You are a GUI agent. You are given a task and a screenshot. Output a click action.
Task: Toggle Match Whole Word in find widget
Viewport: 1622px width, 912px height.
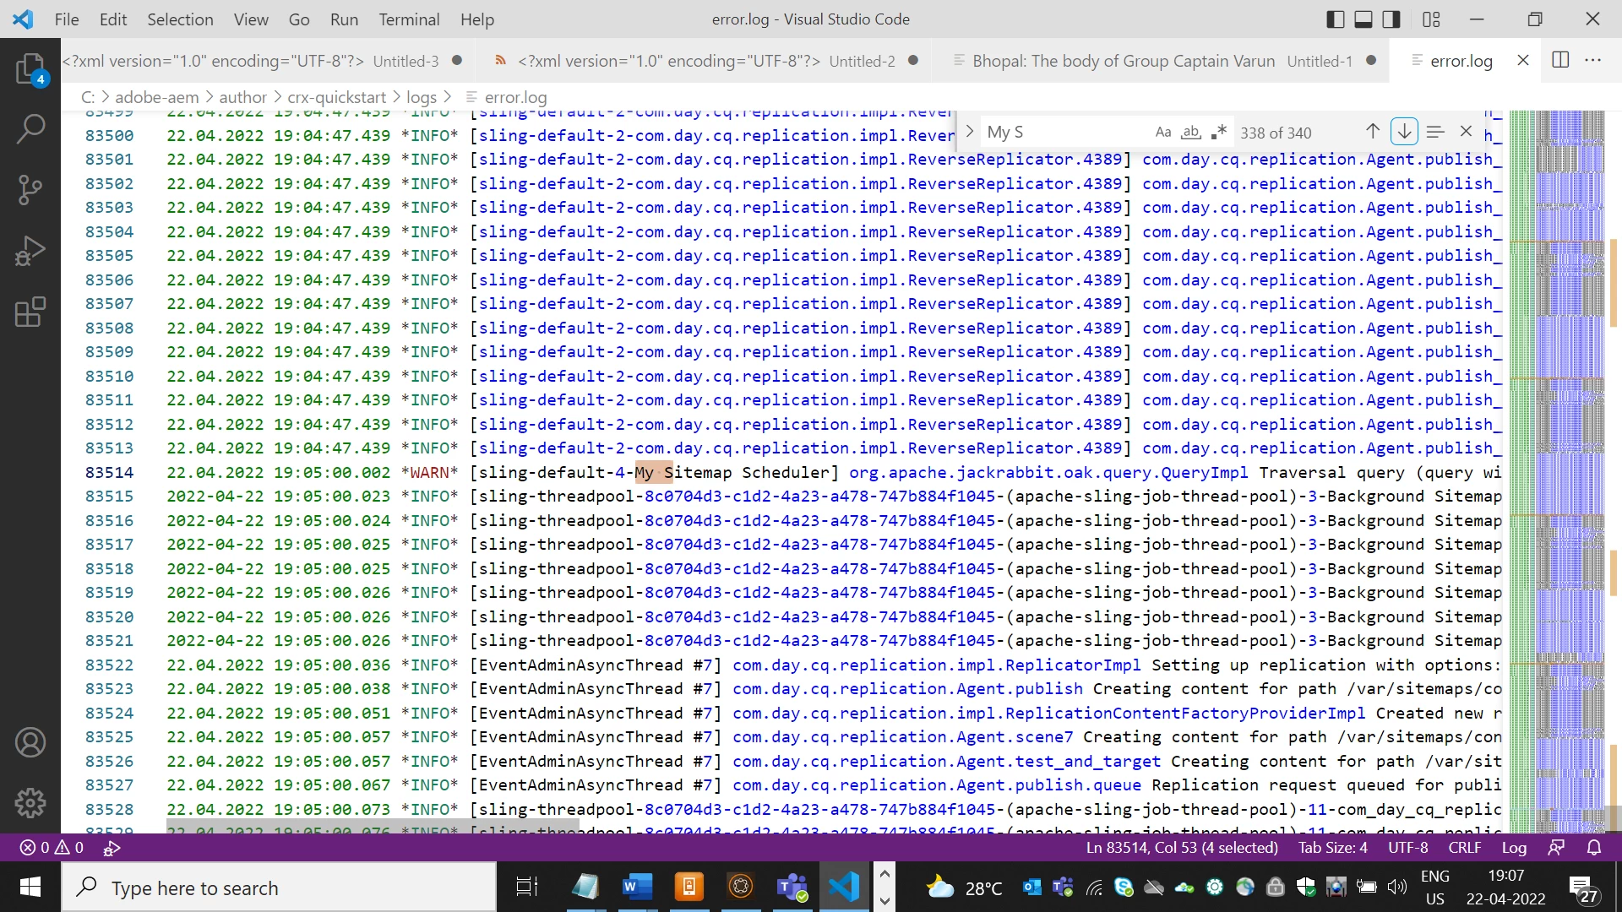pos(1191,132)
